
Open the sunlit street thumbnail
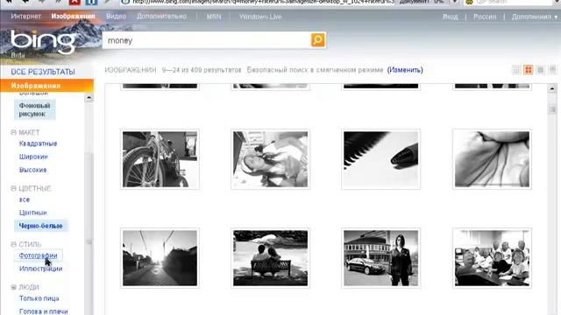(x=160, y=258)
